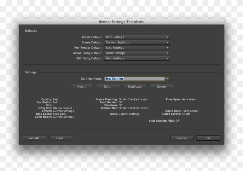Open the Movie Default dropdown
Viewport: 243px width, 171px height.
[x=137, y=37]
